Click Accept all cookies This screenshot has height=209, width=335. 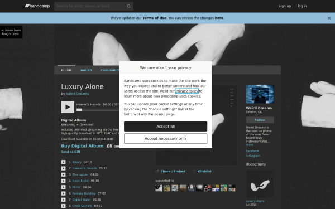pyautogui.click(x=166, y=127)
